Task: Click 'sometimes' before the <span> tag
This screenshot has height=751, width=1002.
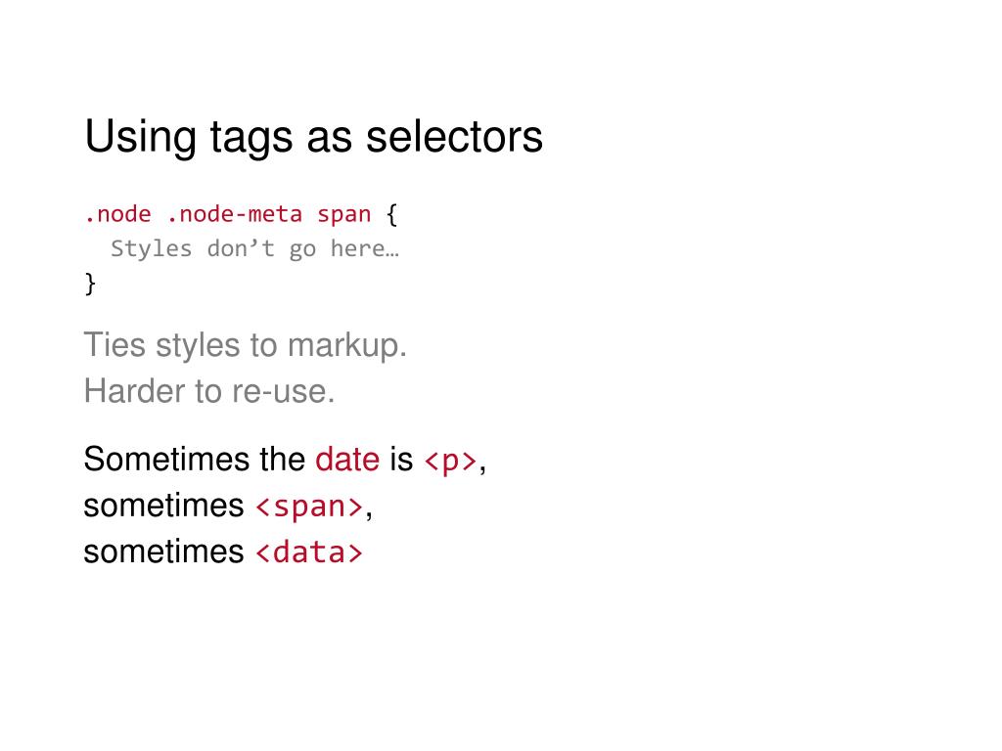Action: click(163, 506)
